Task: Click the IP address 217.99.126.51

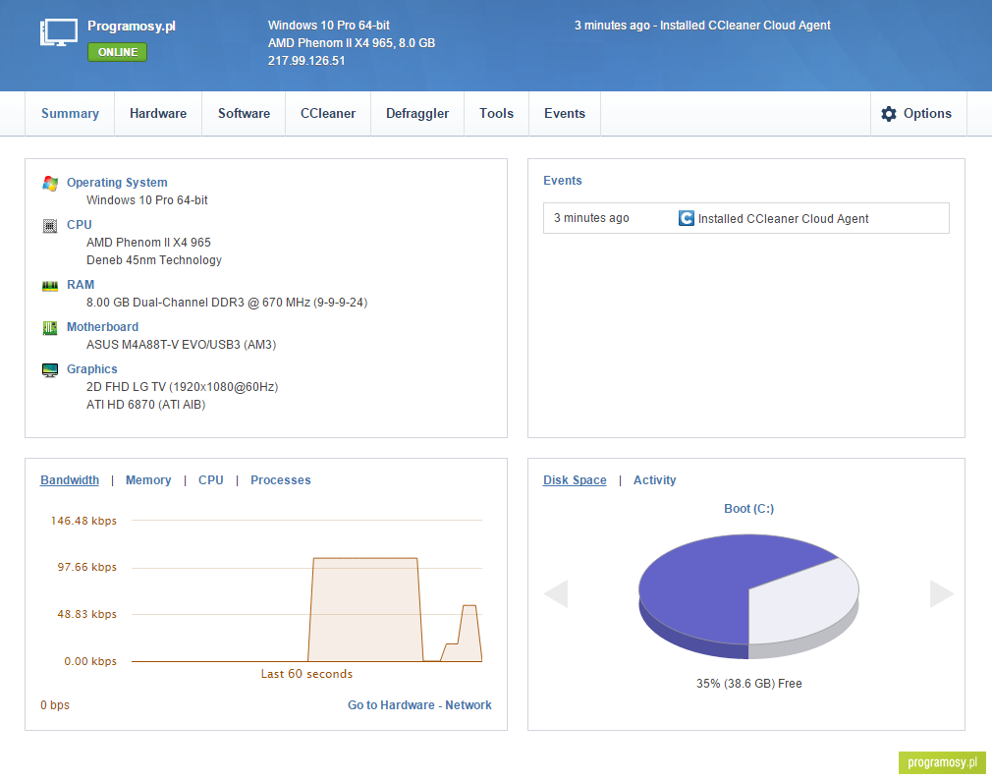Action: click(306, 61)
